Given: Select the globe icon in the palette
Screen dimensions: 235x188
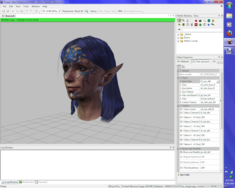Looking at the screenshot, I should (209, 21).
